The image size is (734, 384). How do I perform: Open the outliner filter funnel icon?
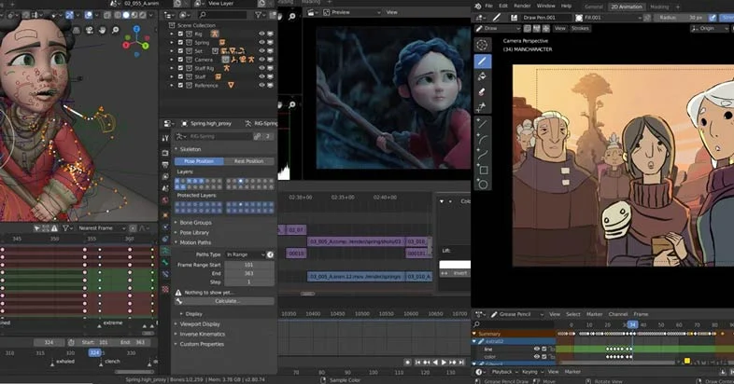point(259,15)
